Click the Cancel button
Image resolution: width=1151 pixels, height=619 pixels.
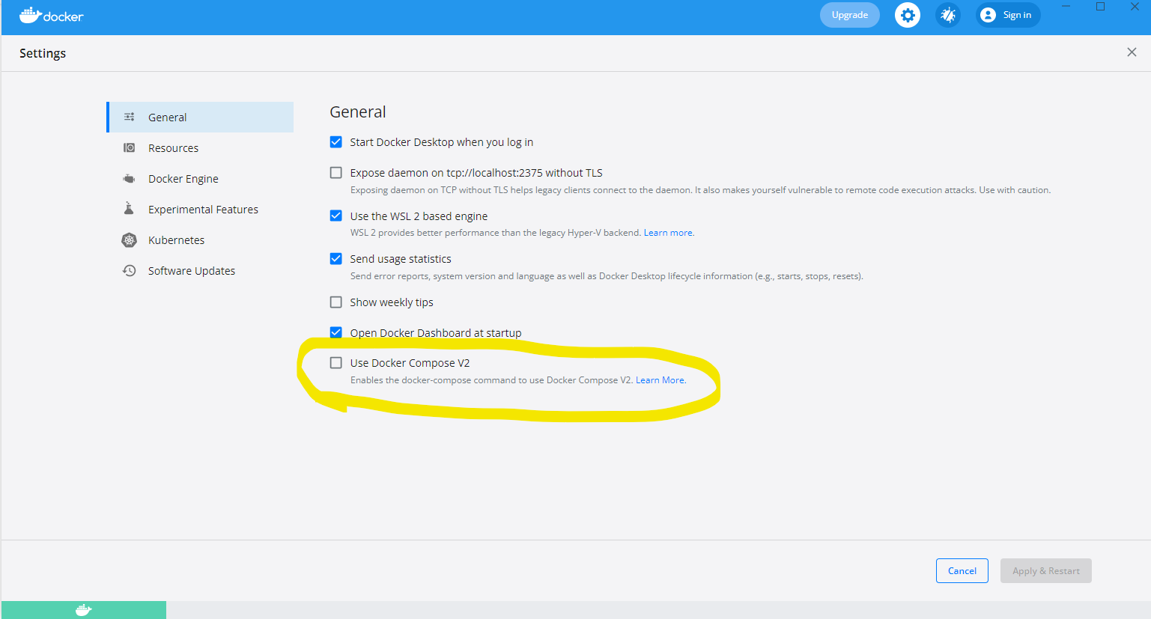coord(962,570)
